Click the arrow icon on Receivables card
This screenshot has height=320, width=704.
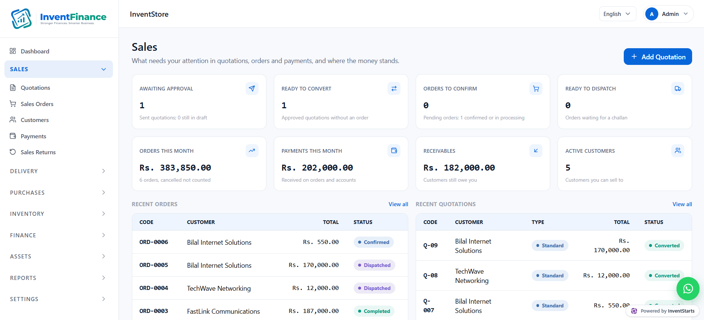[x=536, y=151]
